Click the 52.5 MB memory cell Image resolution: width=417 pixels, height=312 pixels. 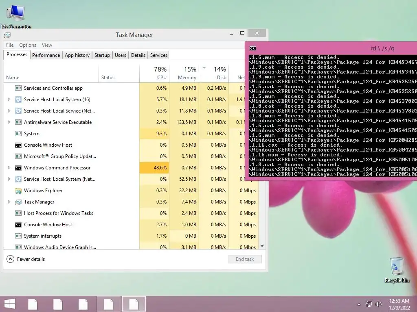tap(184, 179)
